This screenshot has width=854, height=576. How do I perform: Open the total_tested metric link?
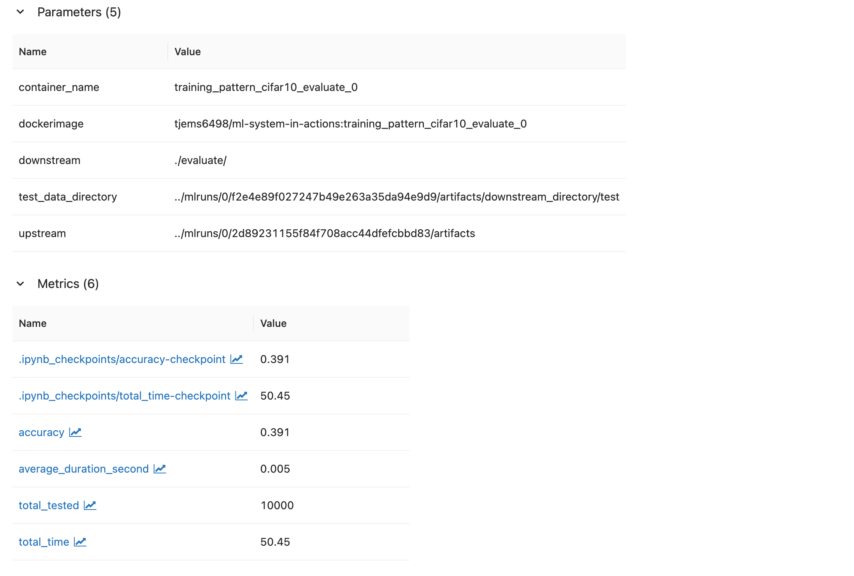(x=49, y=505)
